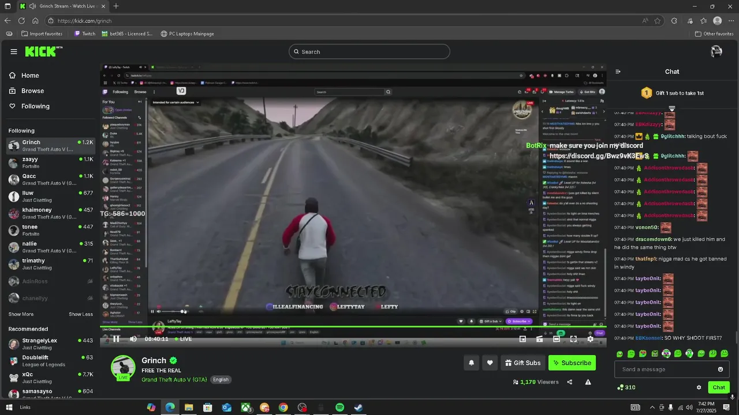739x415 pixels.
Task: Collapse the chat panel
Action: click(x=618, y=71)
